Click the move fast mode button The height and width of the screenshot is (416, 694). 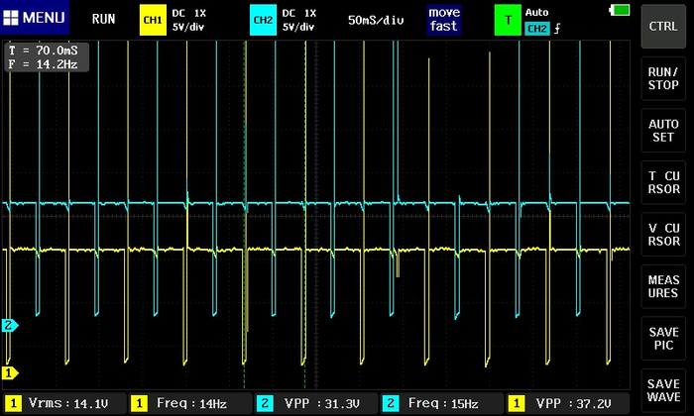[444, 19]
